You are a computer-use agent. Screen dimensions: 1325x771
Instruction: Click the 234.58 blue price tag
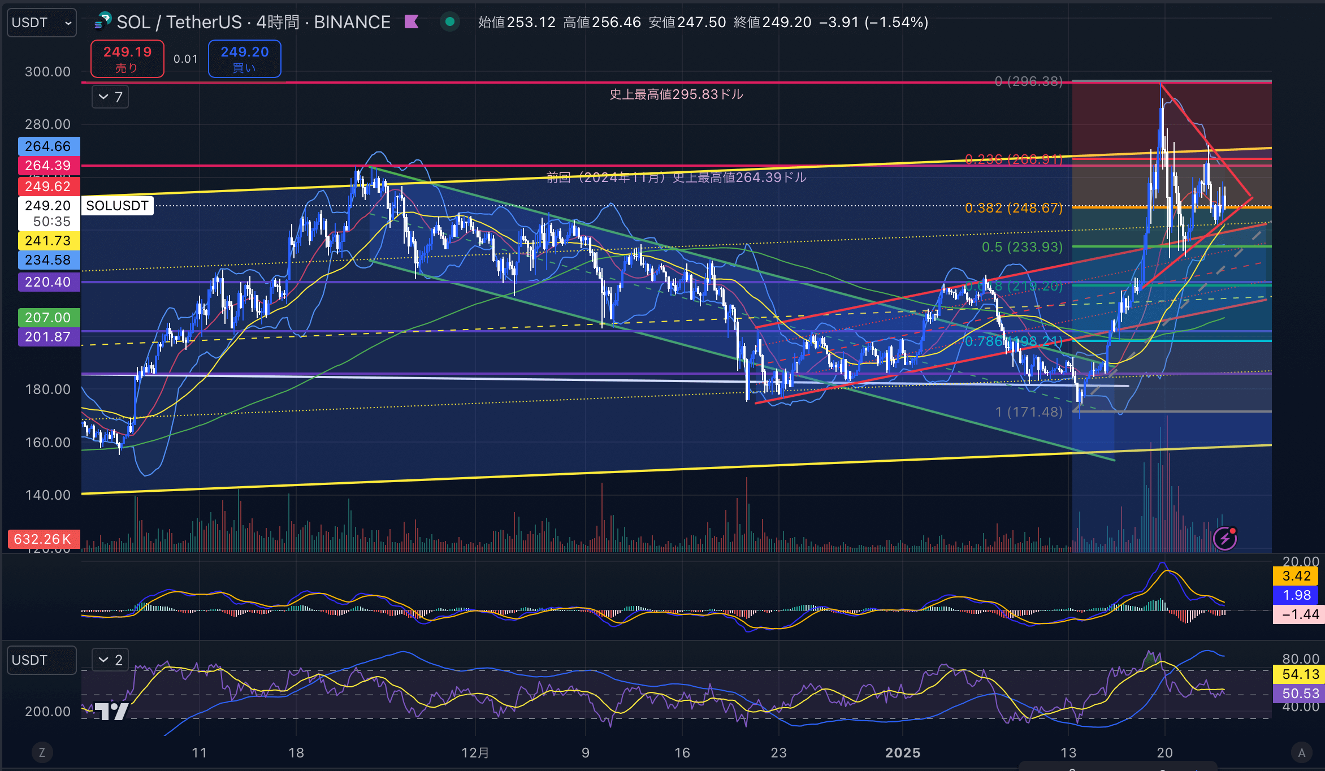pyautogui.click(x=49, y=260)
